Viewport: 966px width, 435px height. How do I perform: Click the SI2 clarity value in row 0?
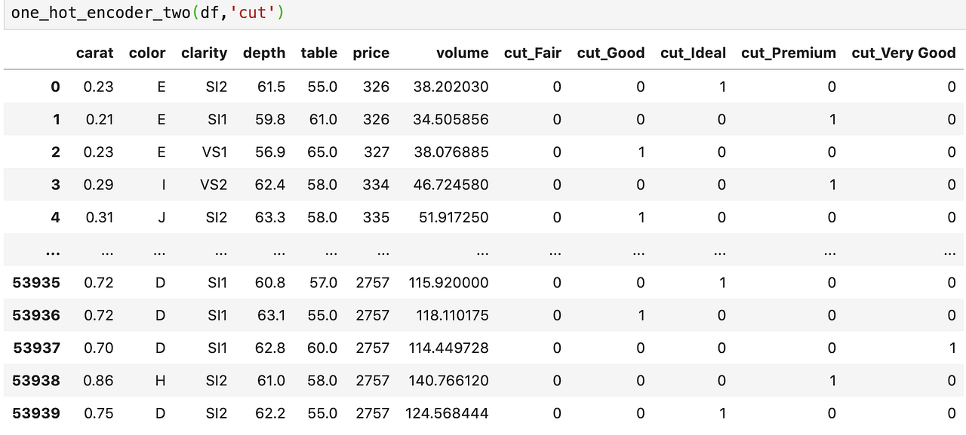215,87
